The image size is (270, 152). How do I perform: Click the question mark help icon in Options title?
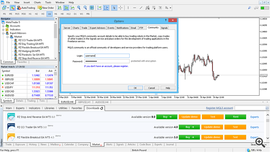tap(166, 20)
